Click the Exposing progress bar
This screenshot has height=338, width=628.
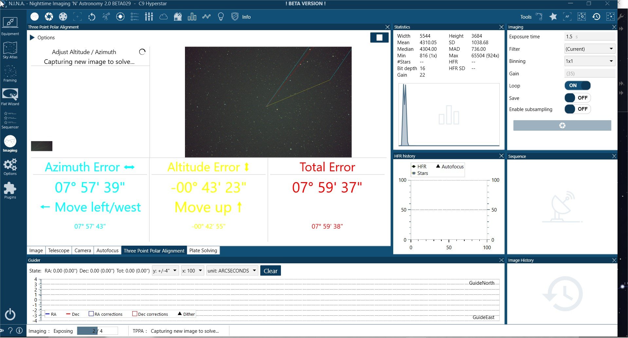[x=97, y=331]
